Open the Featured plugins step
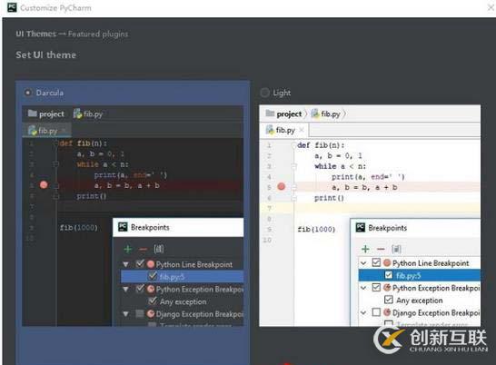 point(98,34)
